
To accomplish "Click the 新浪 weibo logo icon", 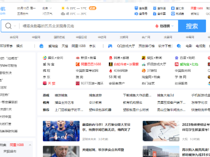I will coord(77,58).
